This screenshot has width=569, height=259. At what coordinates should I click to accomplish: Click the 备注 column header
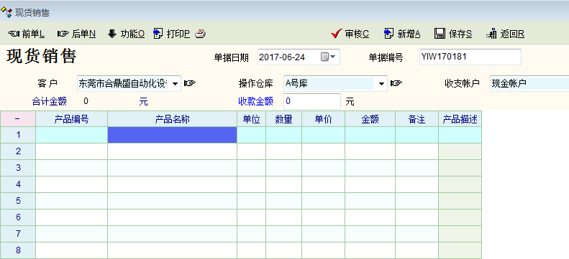(417, 119)
